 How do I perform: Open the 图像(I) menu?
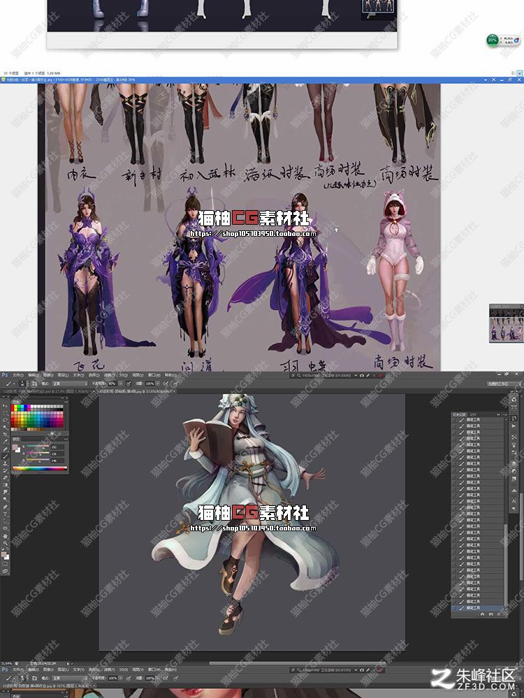[x=48, y=376]
